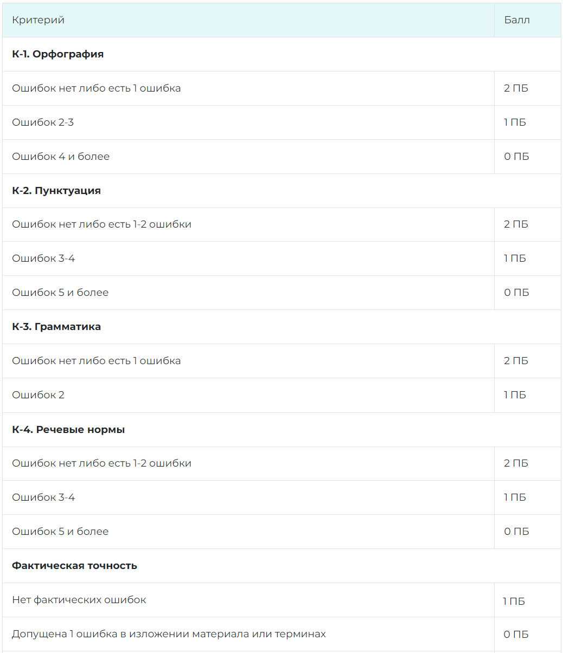
Task: Click the 'Критерий' column header
Action: 38,20
